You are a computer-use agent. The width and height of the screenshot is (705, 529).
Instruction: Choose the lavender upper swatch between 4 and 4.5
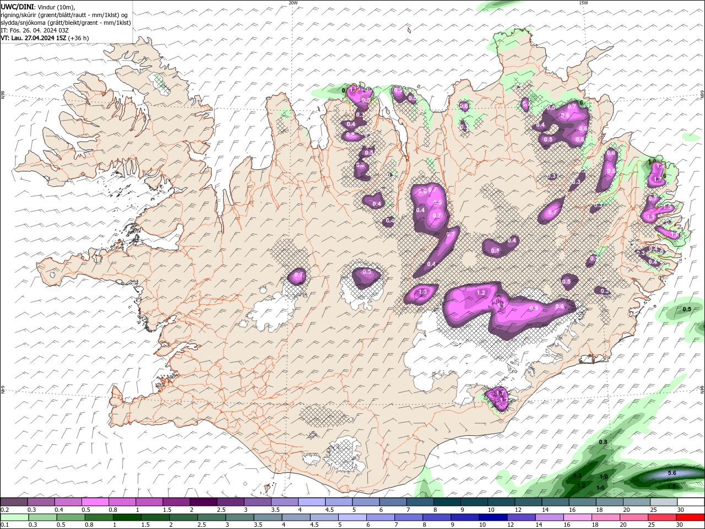tap(311, 502)
